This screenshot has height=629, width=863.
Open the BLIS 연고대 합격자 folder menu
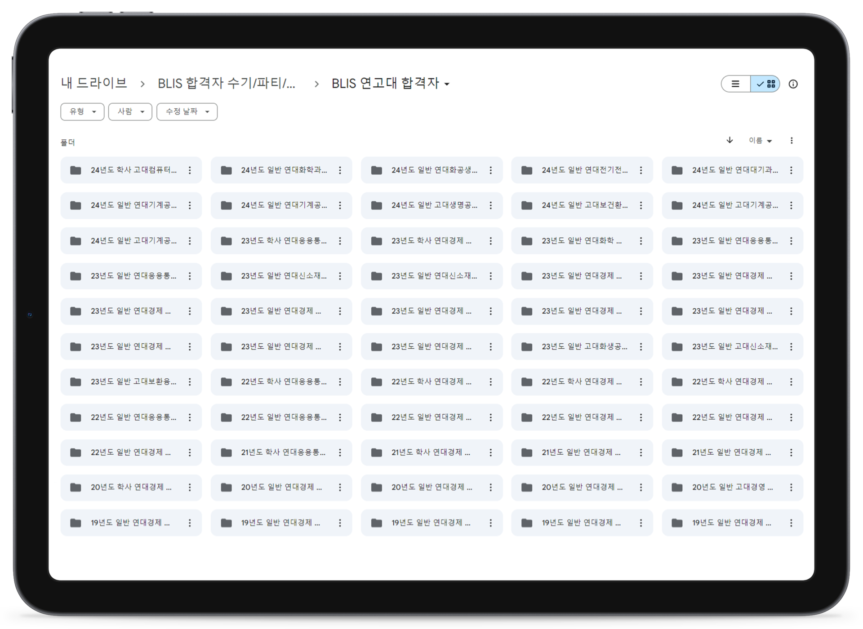390,84
